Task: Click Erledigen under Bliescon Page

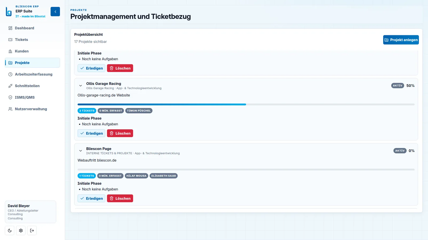Action: click(91, 198)
